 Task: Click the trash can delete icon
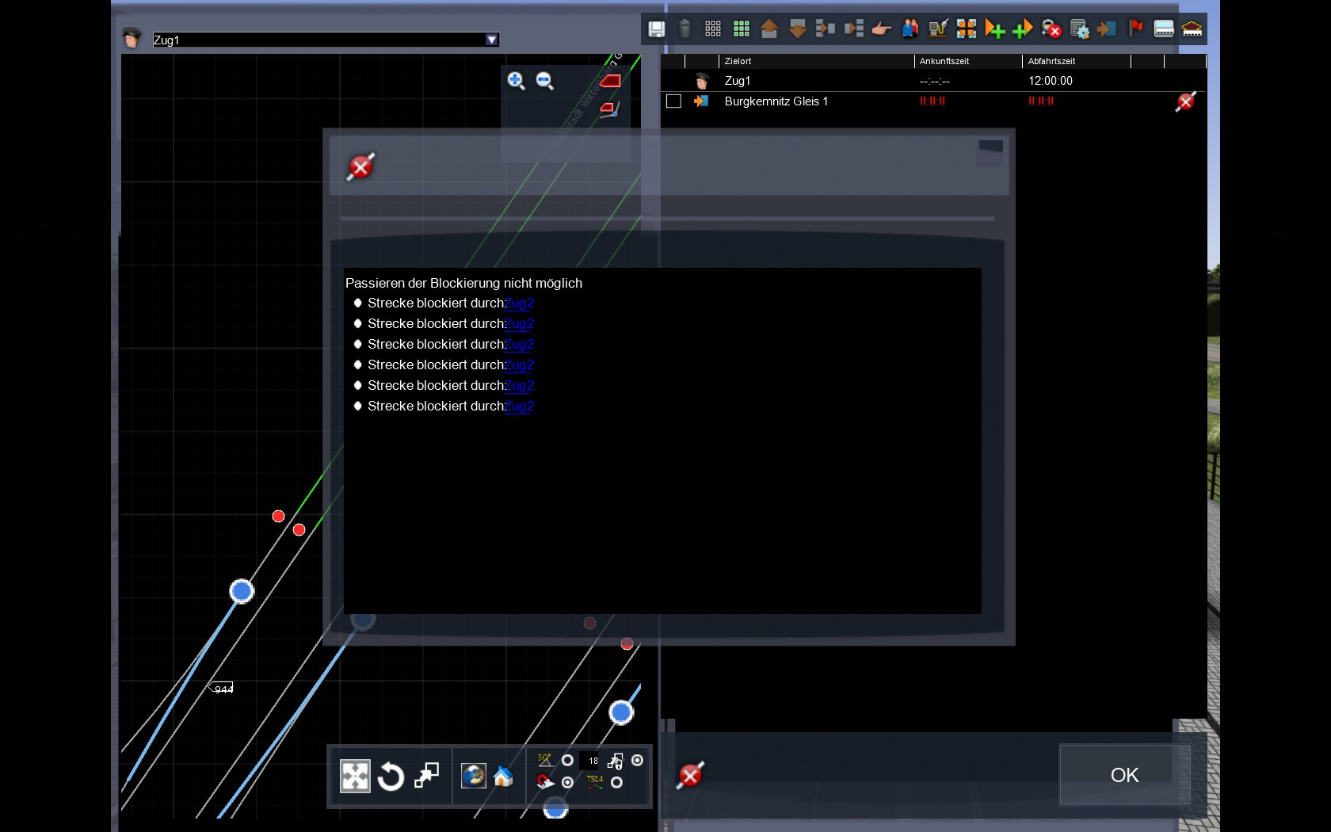pyautogui.click(x=685, y=29)
